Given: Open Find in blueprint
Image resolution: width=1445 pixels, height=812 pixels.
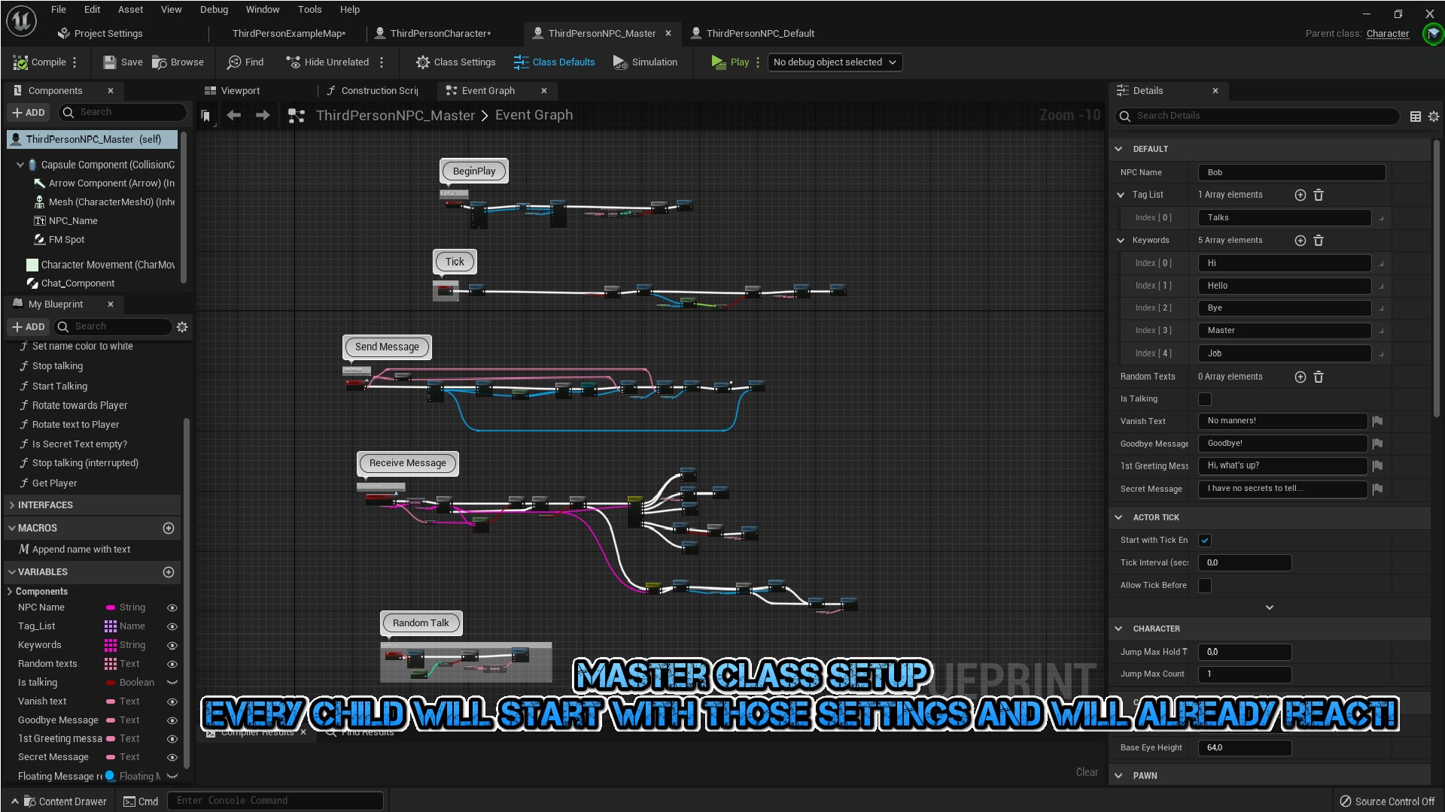Looking at the screenshot, I should (x=245, y=62).
